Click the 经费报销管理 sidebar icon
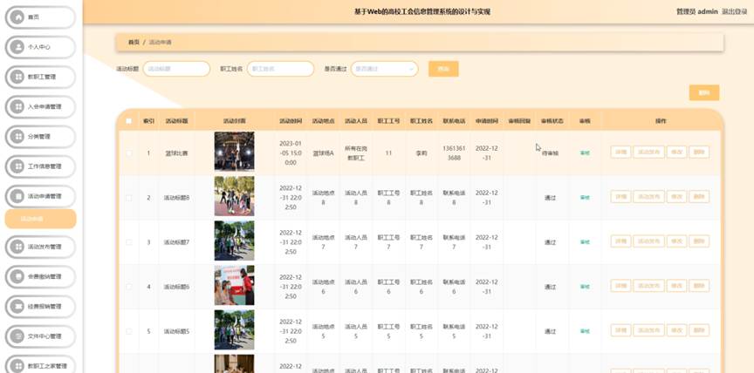The width and height of the screenshot is (754, 373). pyautogui.click(x=17, y=306)
